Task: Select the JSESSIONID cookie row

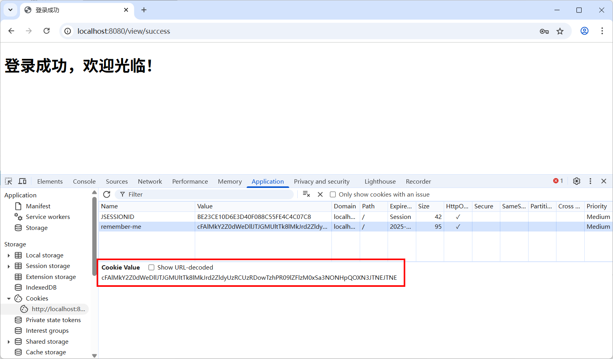Action: (x=355, y=217)
